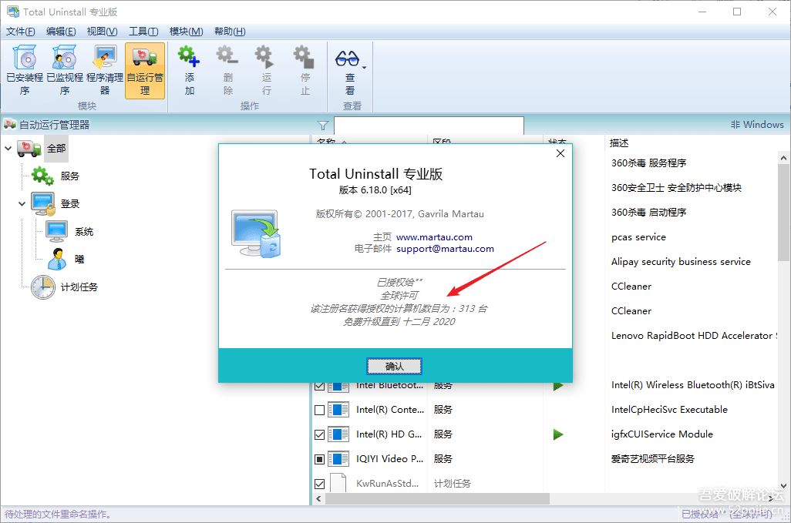Select the 登录 monitor-lock icon in the tree
791x523 pixels.
coord(43,204)
